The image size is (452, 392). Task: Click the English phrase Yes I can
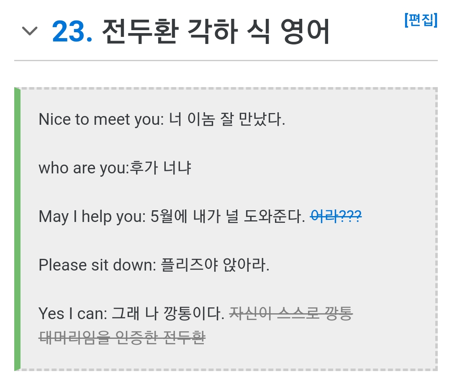coord(73,313)
